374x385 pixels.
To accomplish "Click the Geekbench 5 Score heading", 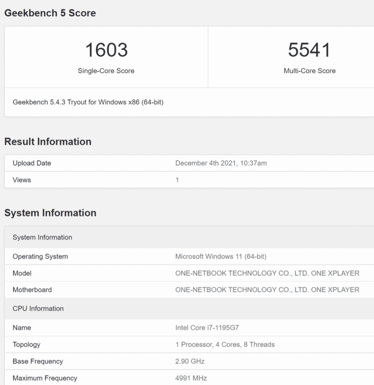I will point(50,13).
